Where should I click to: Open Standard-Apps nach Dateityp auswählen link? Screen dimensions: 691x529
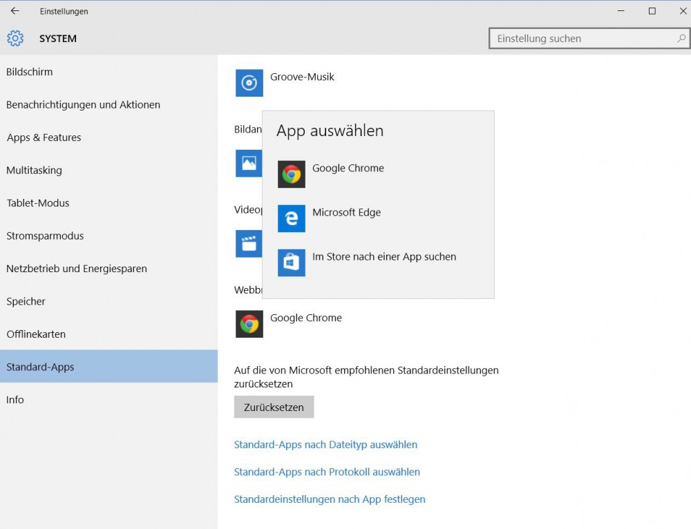click(x=325, y=445)
